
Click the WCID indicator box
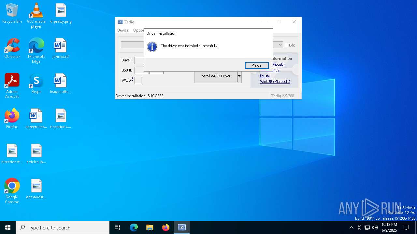click(x=138, y=80)
